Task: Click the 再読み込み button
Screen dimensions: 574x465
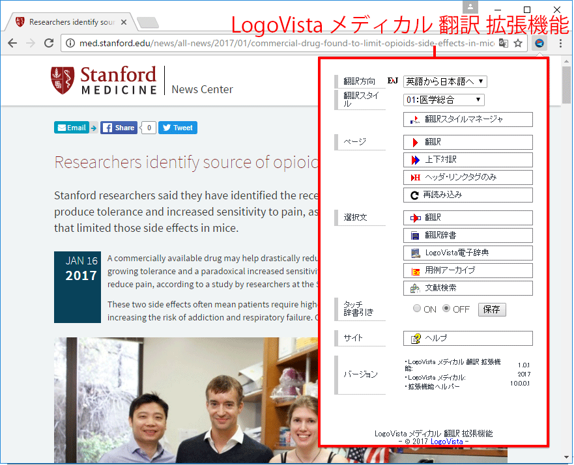Action: tap(468, 195)
